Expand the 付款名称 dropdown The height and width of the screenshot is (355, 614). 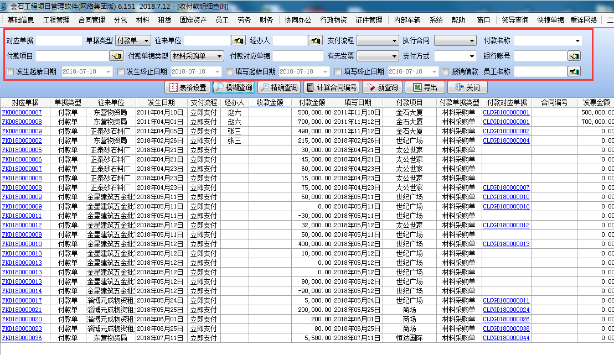578,40
